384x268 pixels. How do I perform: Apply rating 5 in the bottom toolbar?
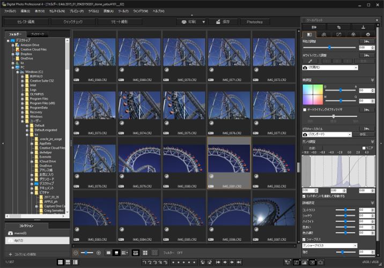[166, 262]
